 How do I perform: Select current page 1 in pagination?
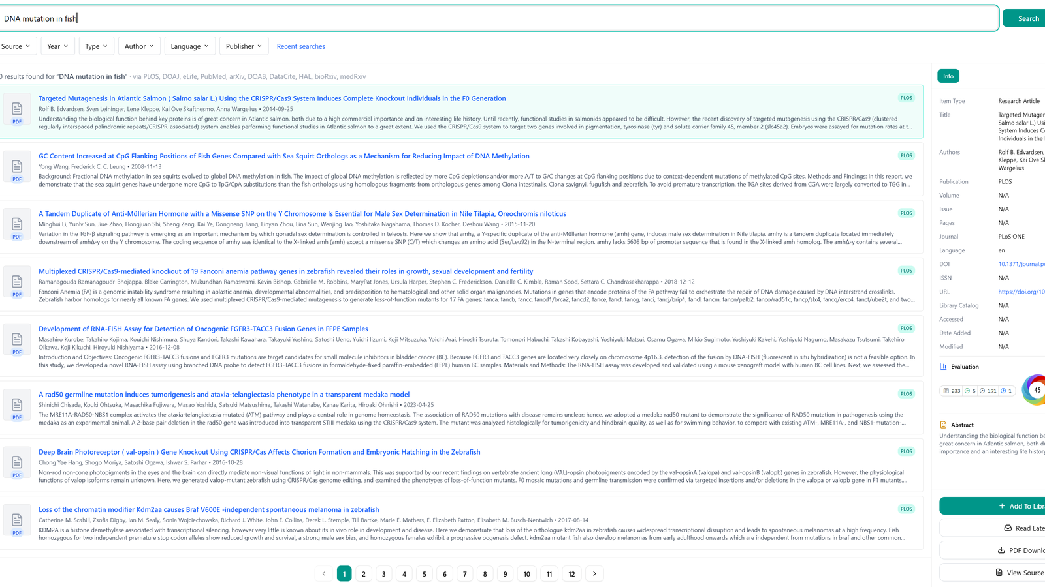pyautogui.click(x=344, y=574)
